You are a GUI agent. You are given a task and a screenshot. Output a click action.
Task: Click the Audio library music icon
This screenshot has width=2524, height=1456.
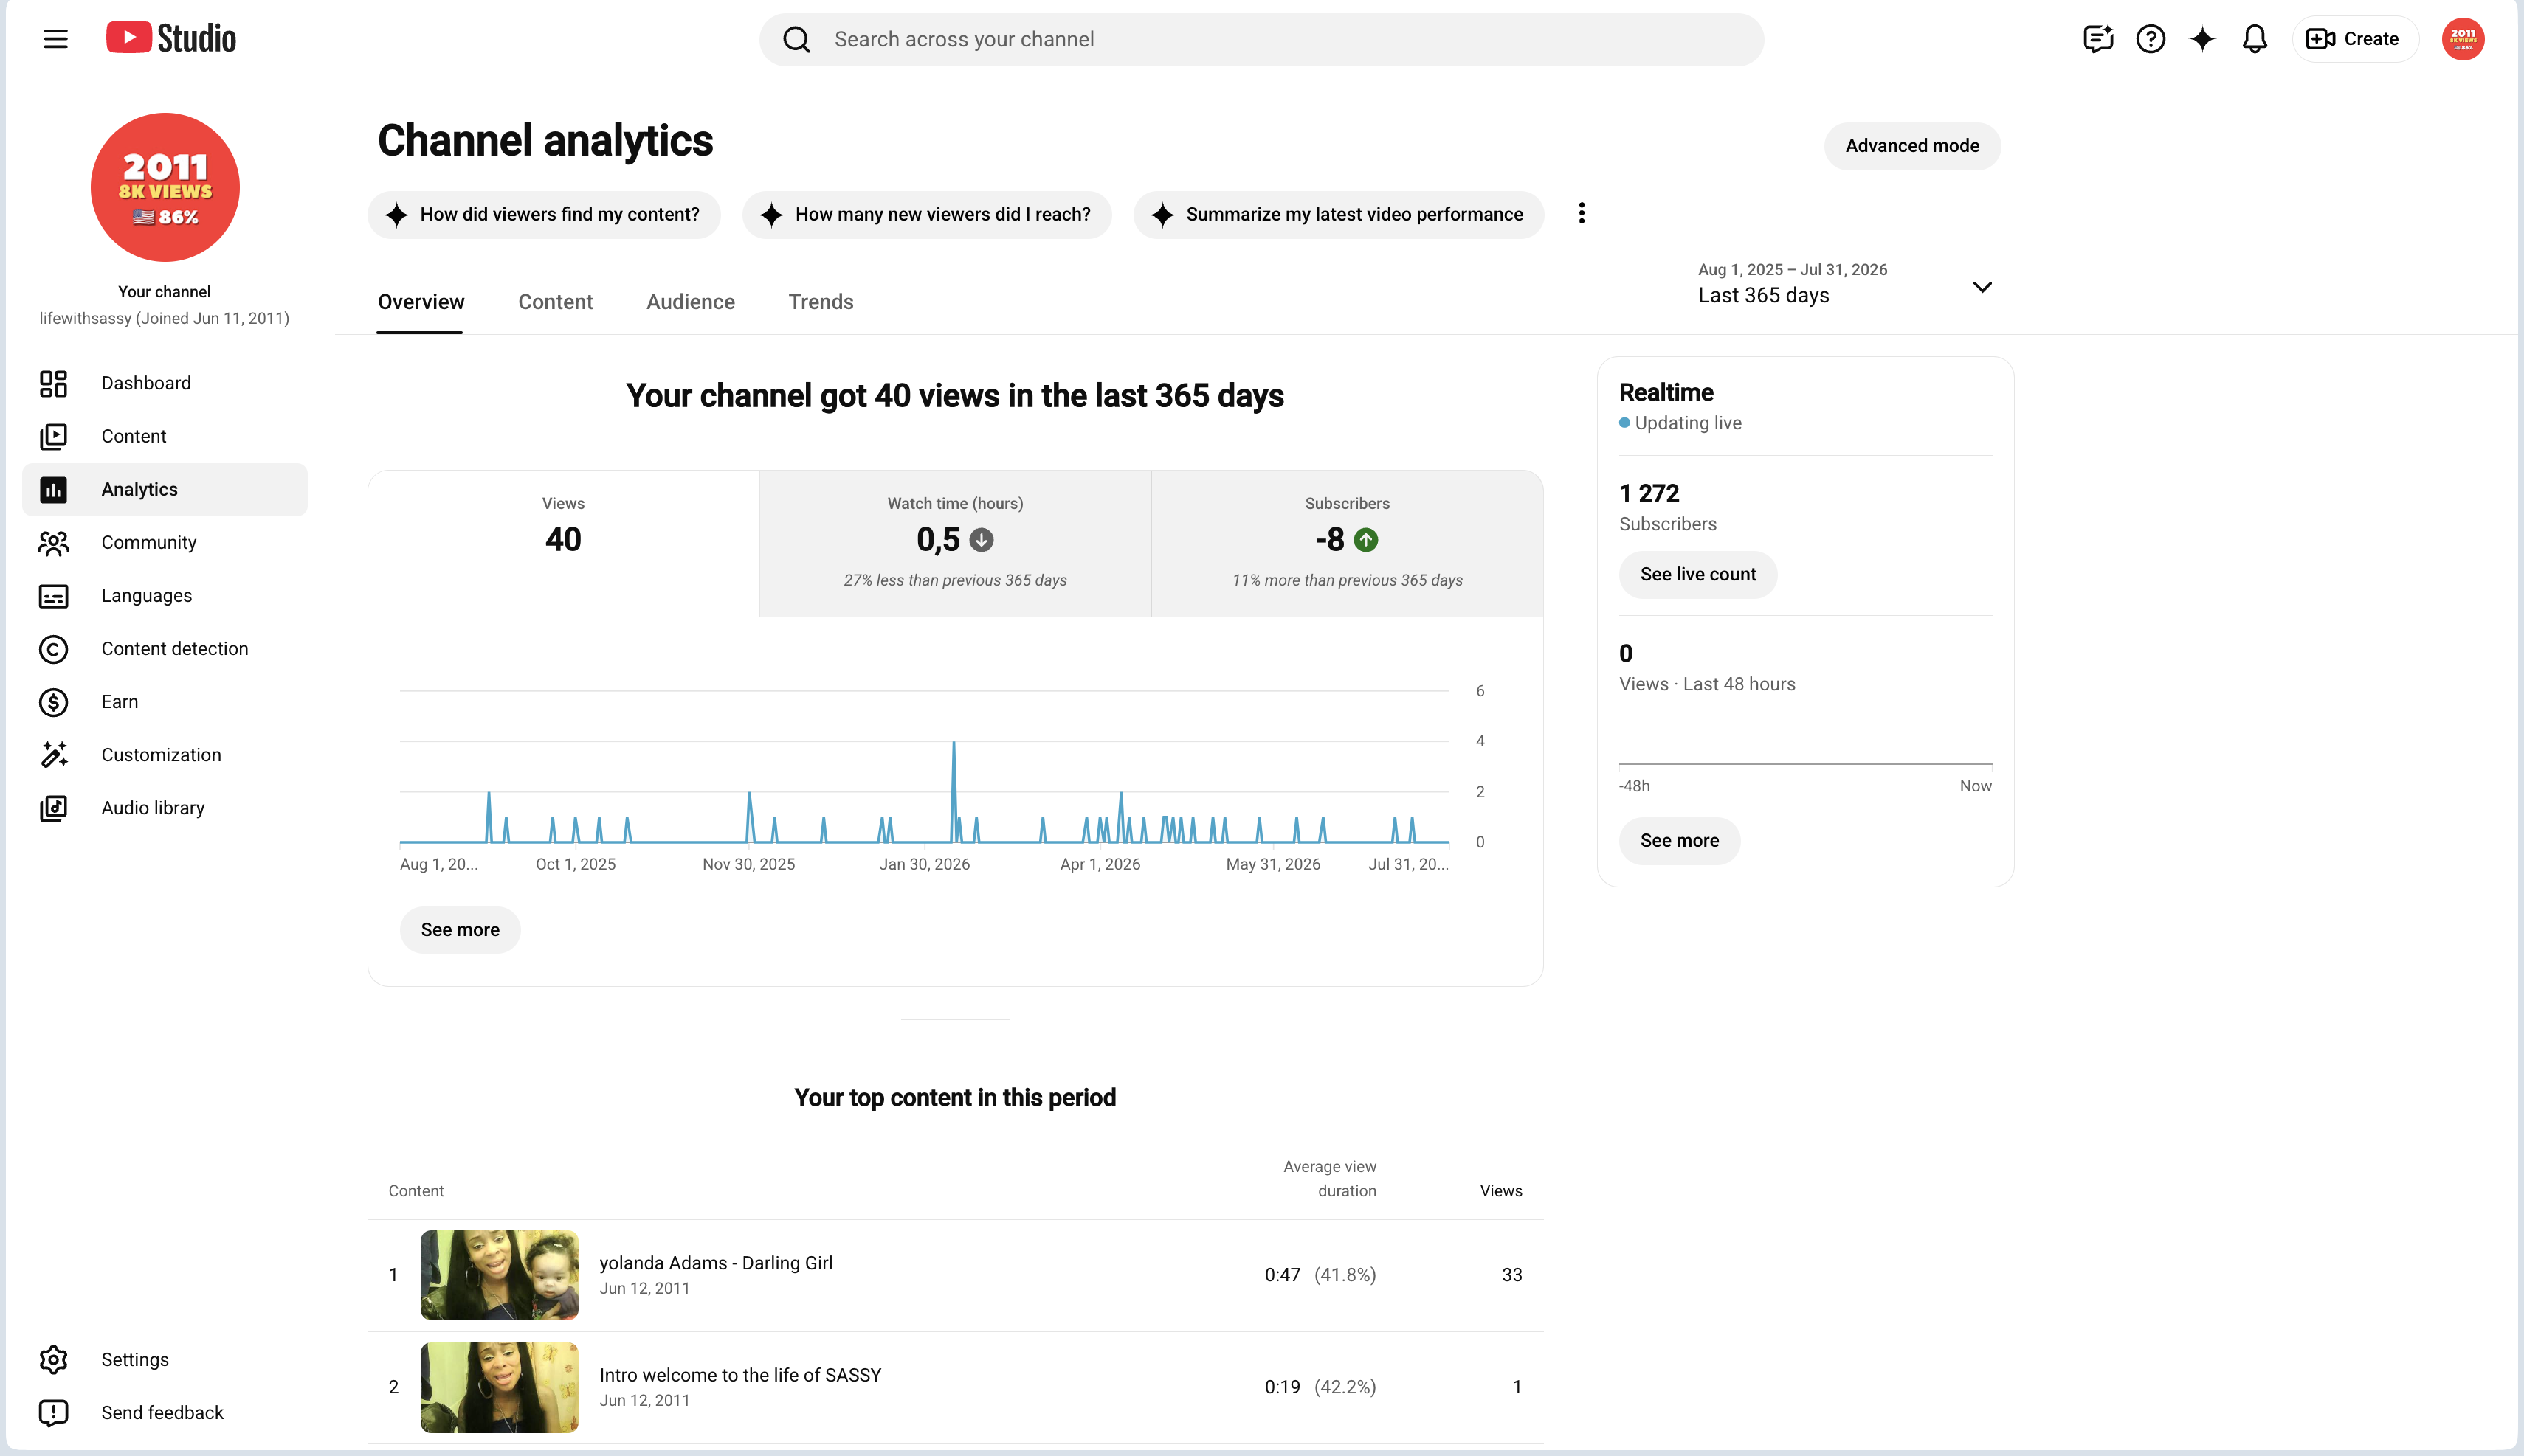pos(53,808)
